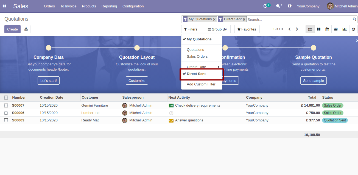The width and height of the screenshot is (358, 175).
Task: Click Mitchell Admin avatar in S00007 row
Action: pyautogui.click(x=125, y=105)
